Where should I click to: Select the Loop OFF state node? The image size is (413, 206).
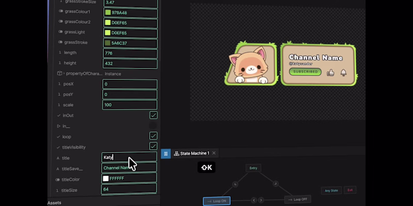[x=298, y=199]
